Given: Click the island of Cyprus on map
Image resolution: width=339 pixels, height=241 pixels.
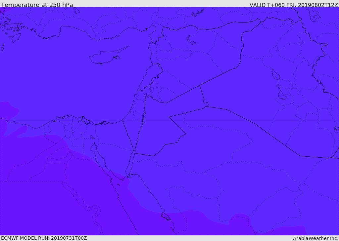Looking at the screenshot, I should [x=108, y=56].
